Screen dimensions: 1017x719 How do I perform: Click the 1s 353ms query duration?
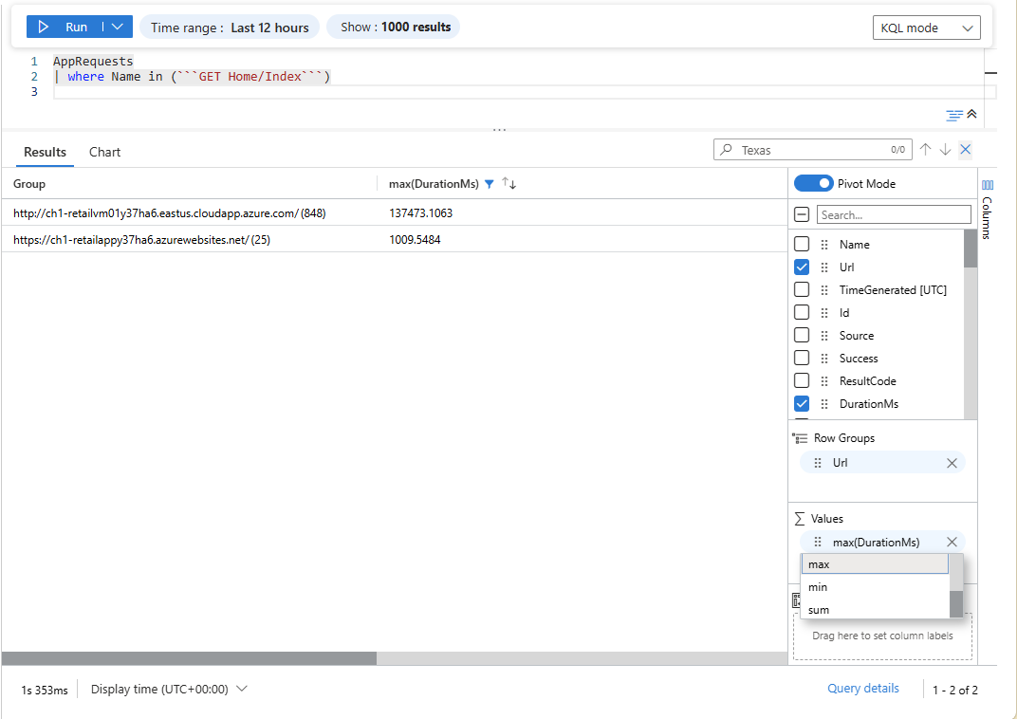tap(44, 690)
